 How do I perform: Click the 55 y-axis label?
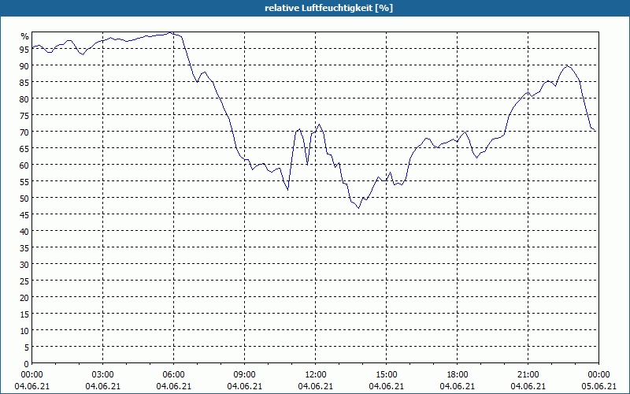pos(24,182)
